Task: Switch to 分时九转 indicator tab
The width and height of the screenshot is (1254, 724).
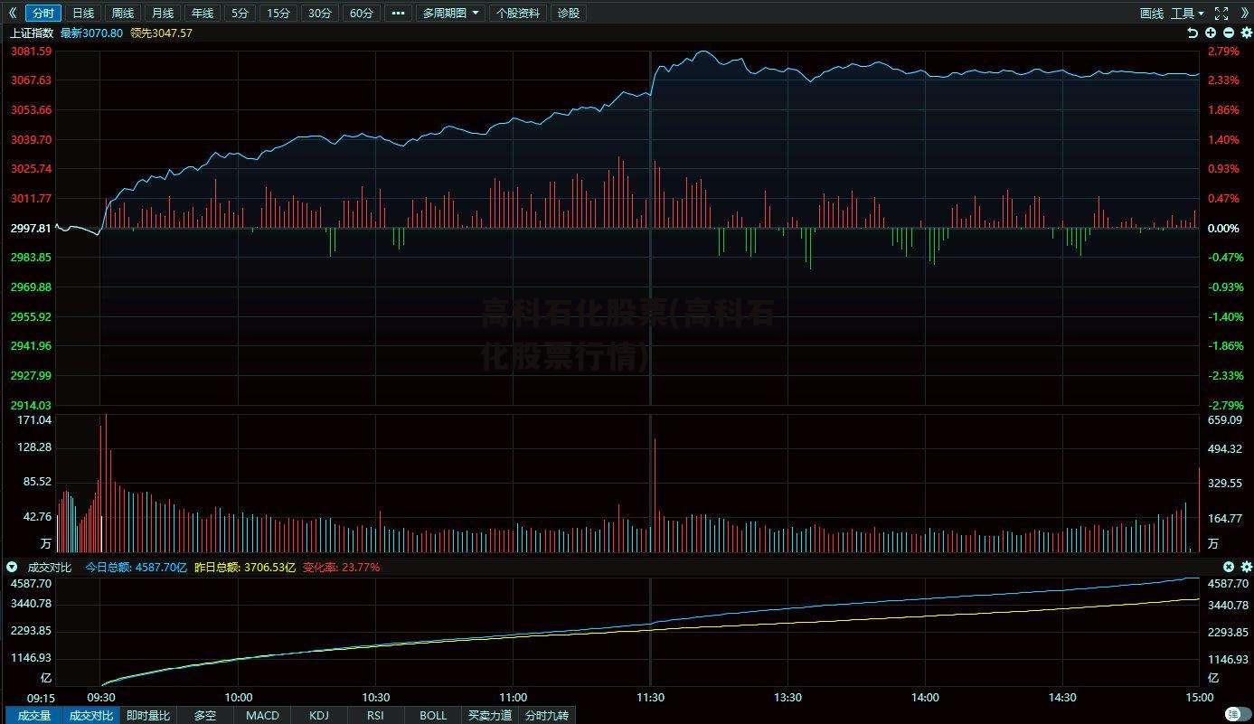Action: (x=546, y=715)
